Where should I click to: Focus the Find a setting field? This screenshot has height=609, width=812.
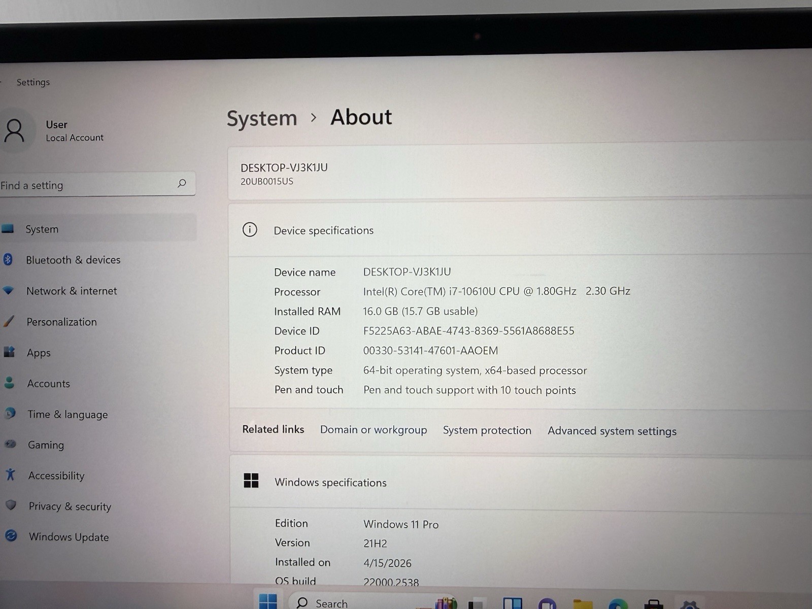96,184
